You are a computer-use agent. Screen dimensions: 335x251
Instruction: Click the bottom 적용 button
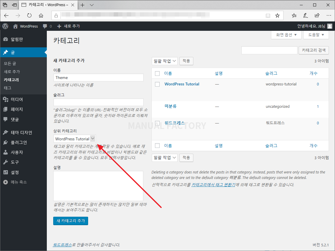click(186, 158)
